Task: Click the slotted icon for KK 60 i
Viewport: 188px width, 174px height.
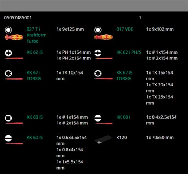Action: (x=98, y=118)
